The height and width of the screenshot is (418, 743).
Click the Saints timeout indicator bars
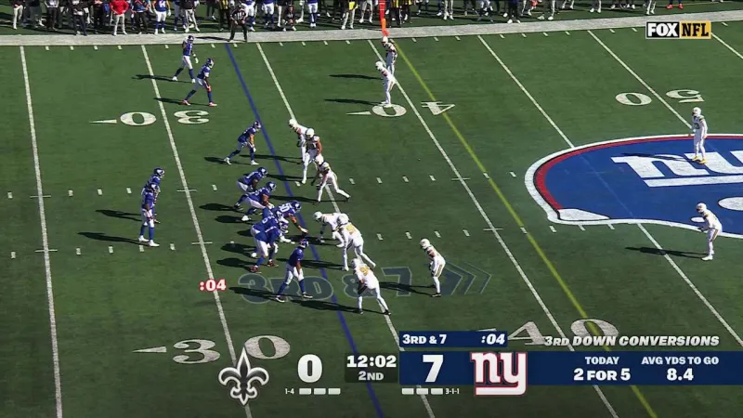319,391
